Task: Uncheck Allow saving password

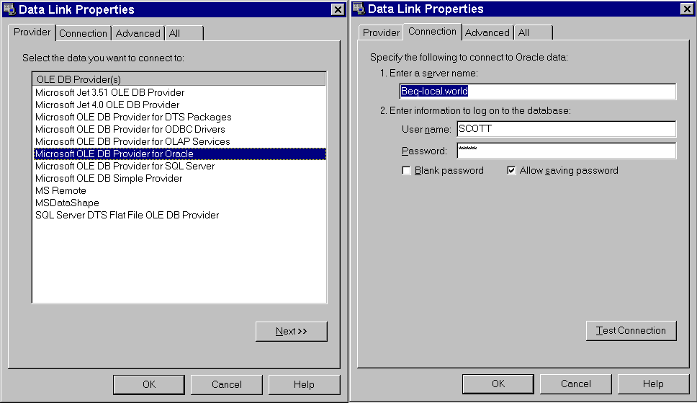Action: point(512,171)
